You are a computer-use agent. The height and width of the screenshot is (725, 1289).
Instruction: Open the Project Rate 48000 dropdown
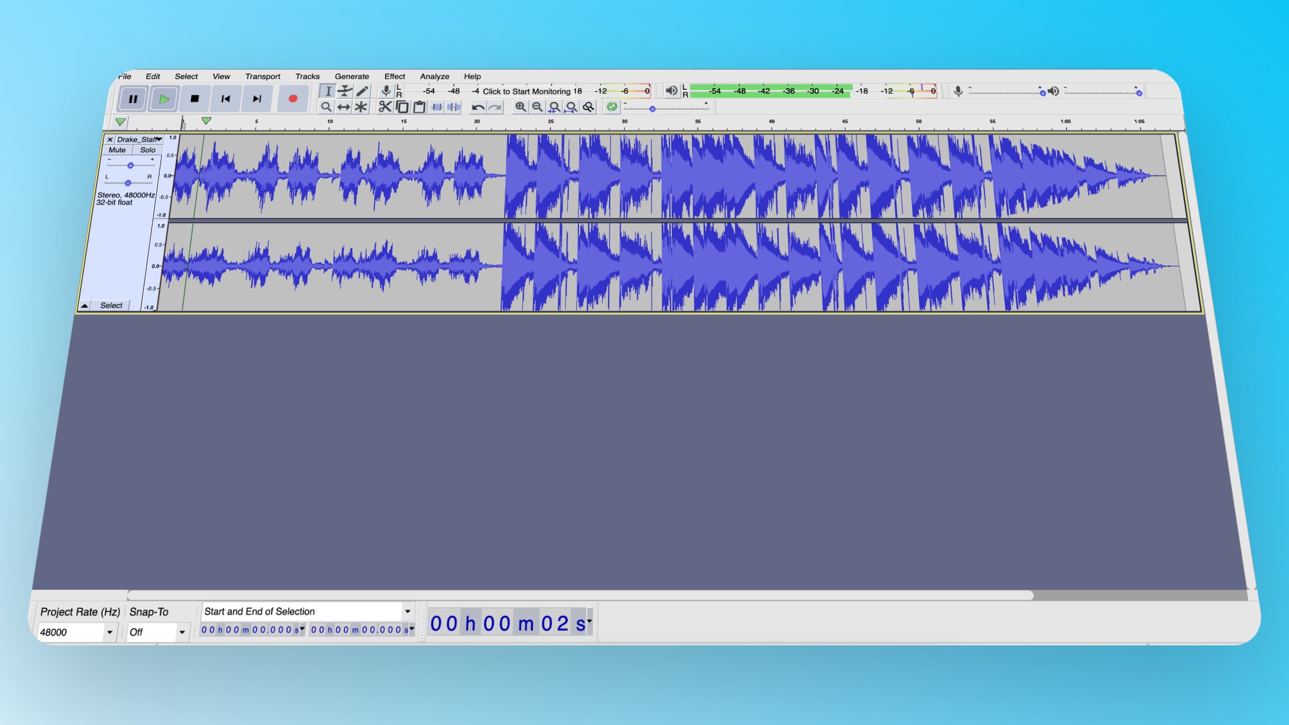[x=110, y=632]
